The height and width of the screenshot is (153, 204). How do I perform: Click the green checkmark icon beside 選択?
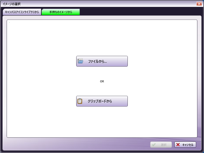pyautogui.click(x=154, y=145)
